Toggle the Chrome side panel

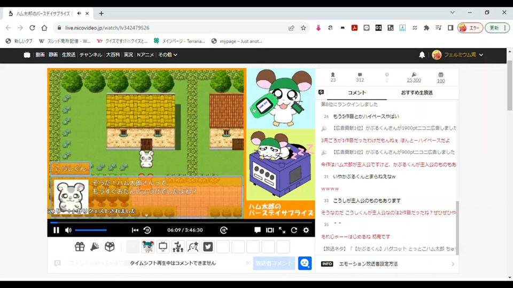click(x=450, y=28)
